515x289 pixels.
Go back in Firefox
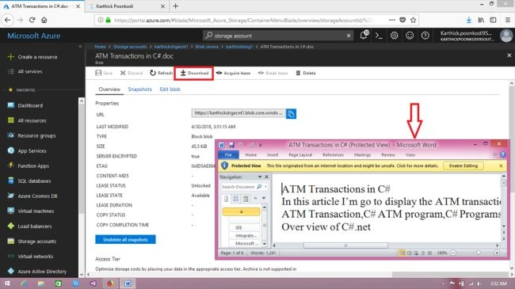click(x=8, y=20)
